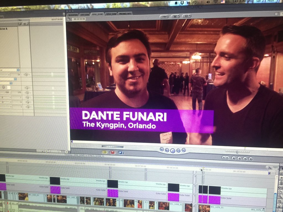Toggle keyframe for the size 24 parameter
Viewport: 283px width, 212px height.
(x=27, y=75)
